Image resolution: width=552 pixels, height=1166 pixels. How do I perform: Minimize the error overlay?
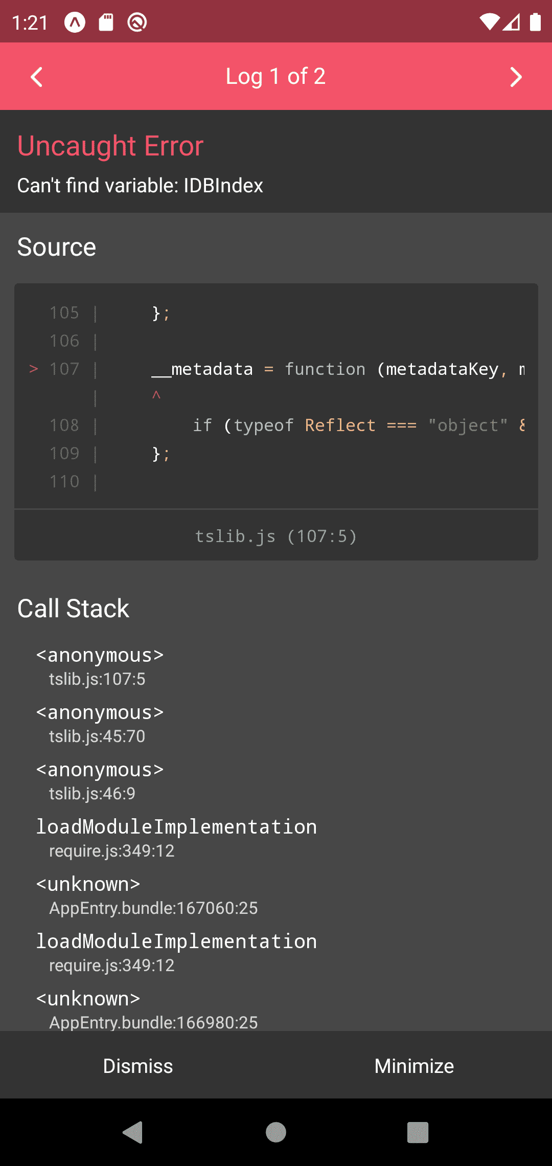click(414, 1066)
